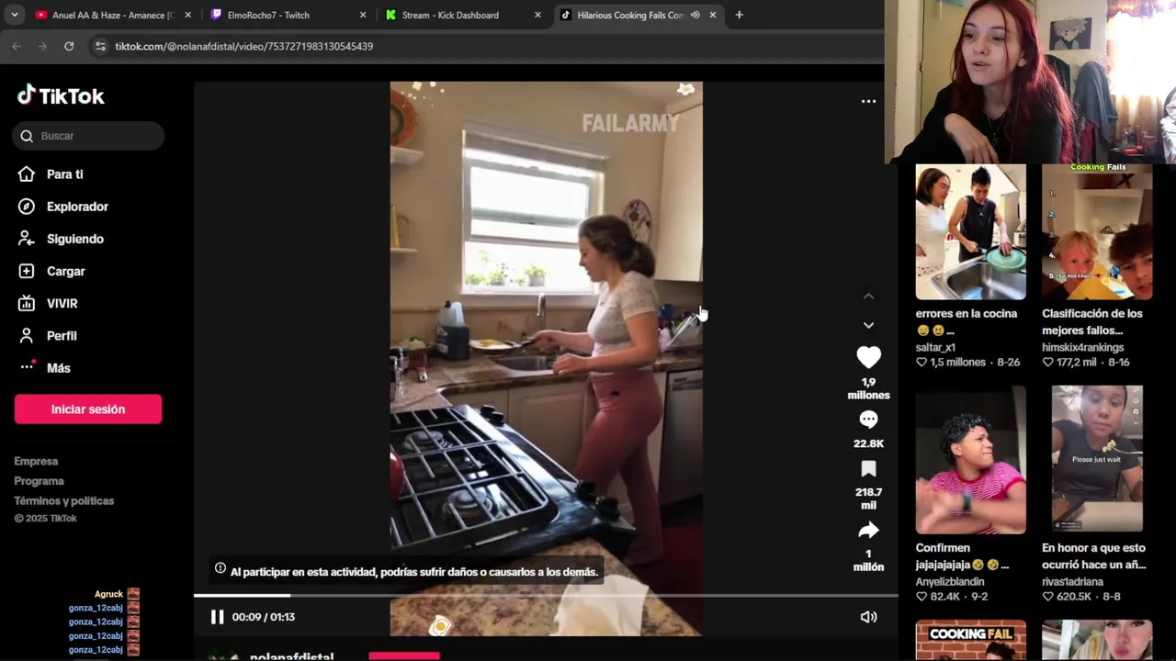The width and height of the screenshot is (1176, 661).
Task: Open the Confirmen jajajajajaja video thumbnail
Action: (x=970, y=460)
